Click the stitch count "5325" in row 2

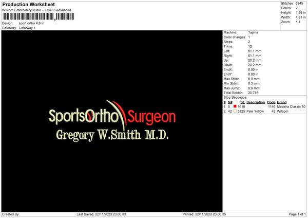(241, 112)
